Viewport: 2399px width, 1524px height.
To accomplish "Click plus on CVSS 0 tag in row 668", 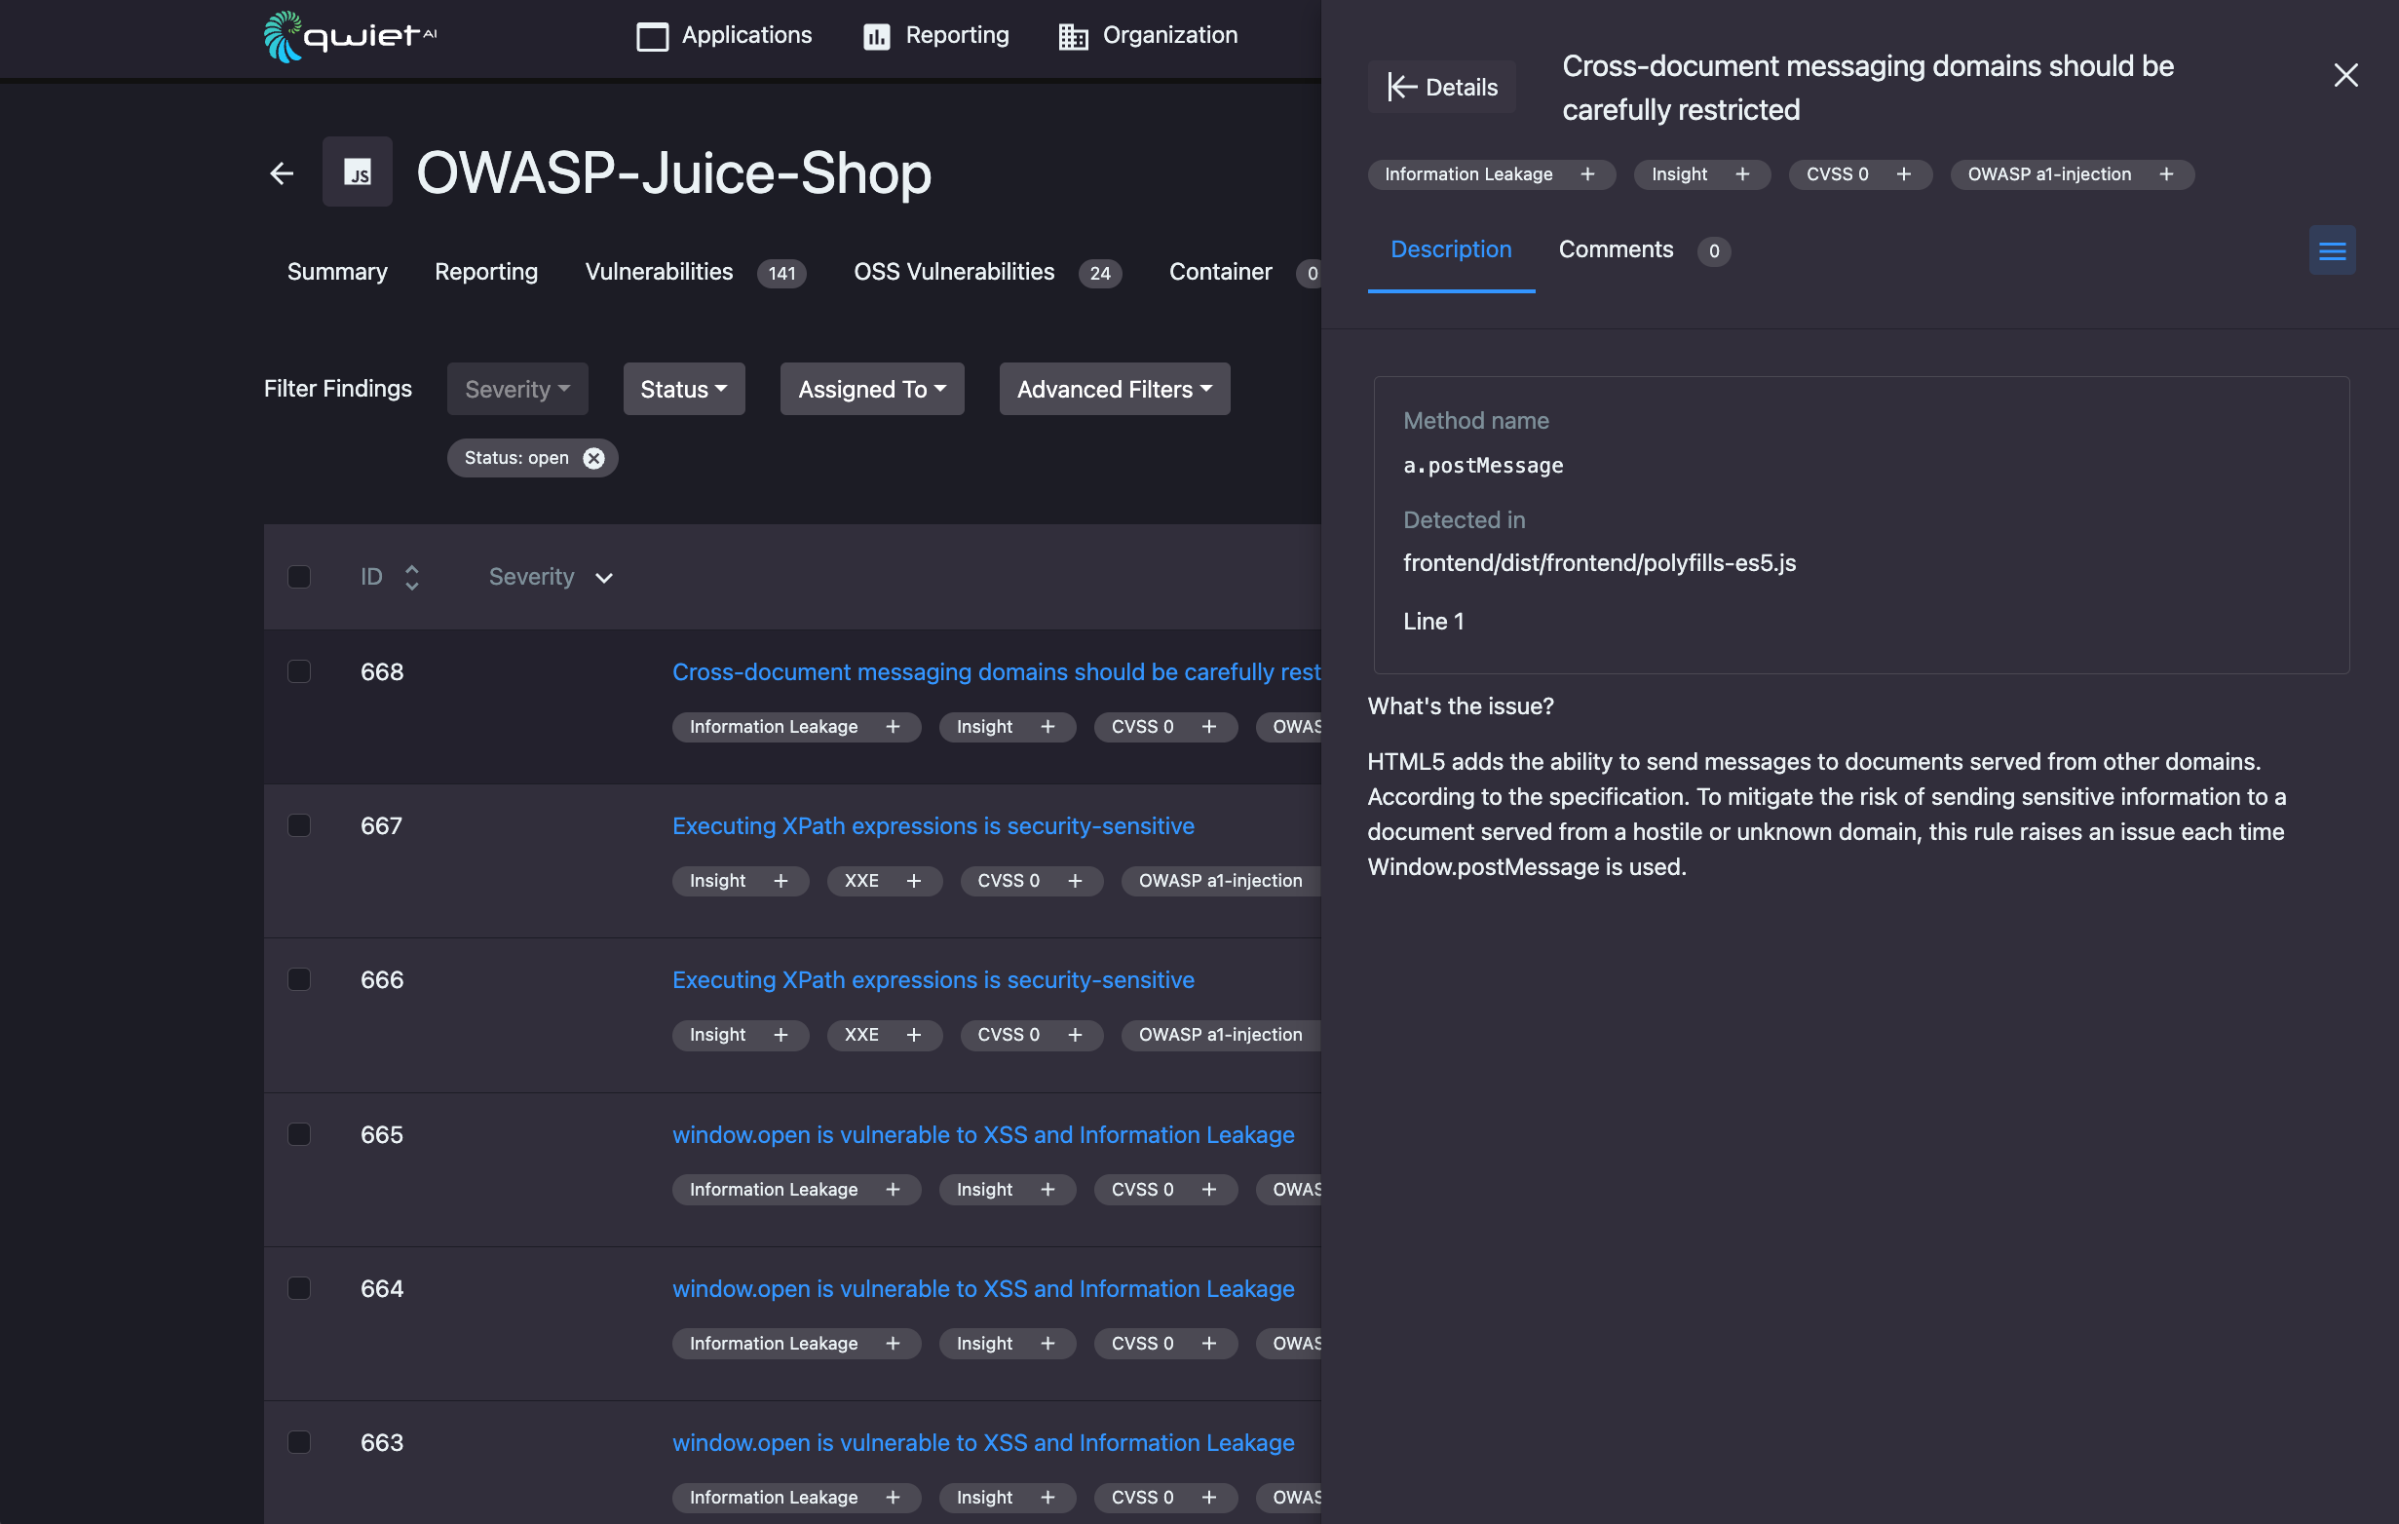I will pyautogui.click(x=1208, y=727).
